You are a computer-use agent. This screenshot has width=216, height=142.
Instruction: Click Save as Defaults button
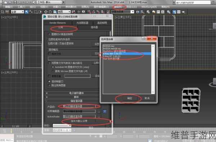[79, 121]
